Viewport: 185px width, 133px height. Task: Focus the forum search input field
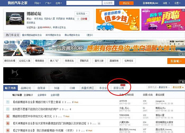pos(84,3)
